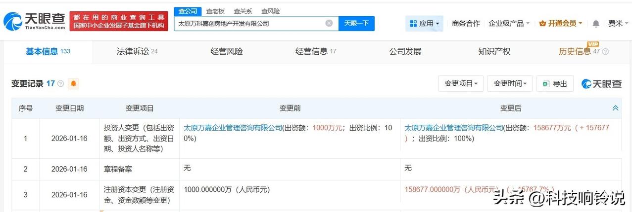Click the 序号 column header
The width and height of the screenshot is (632, 212).
[x=26, y=108]
